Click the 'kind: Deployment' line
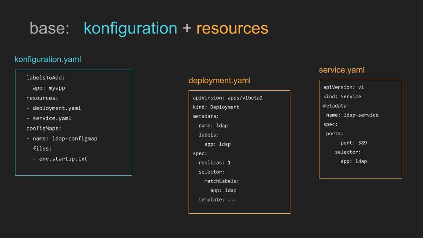Viewport: 423px width, 238px height. tap(216, 107)
